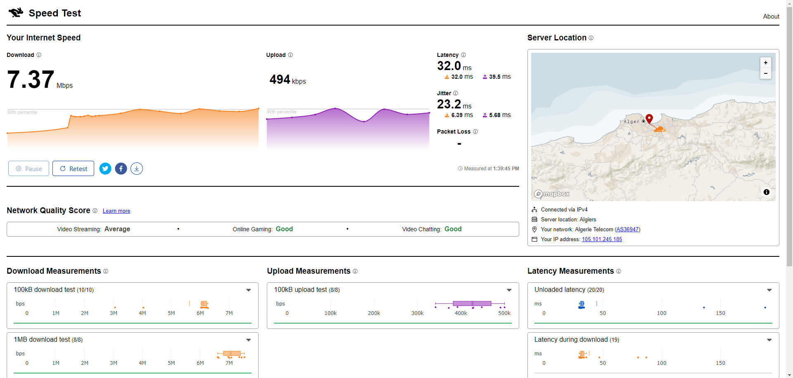Click the Server Location info icon

tap(591, 38)
